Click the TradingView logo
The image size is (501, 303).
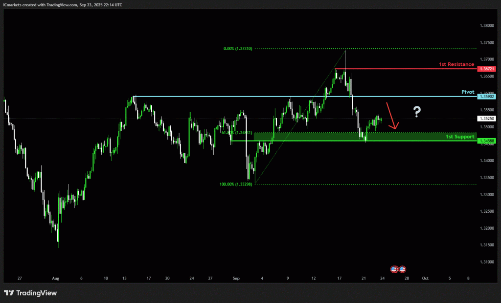(x=30, y=293)
